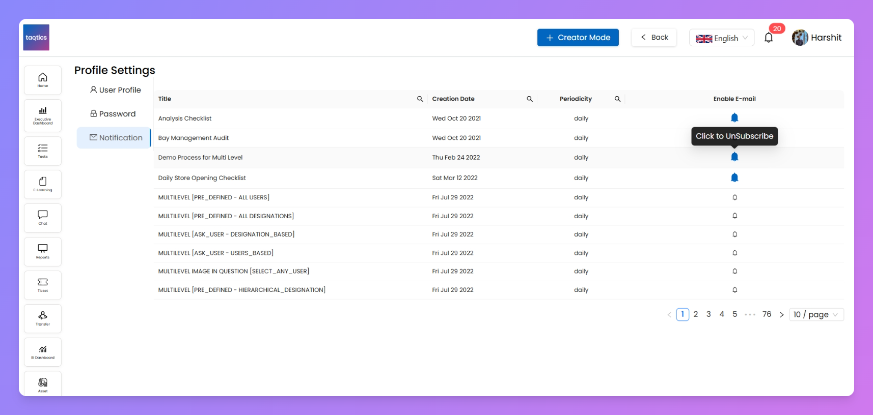Go to Tasks in the sidebar
The width and height of the screenshot is (873, 415).
pos(43,151)
